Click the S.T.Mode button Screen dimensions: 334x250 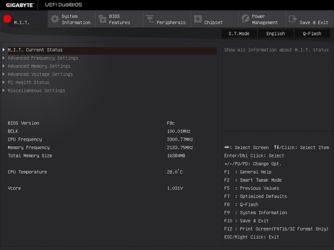(x=239, y=33)
